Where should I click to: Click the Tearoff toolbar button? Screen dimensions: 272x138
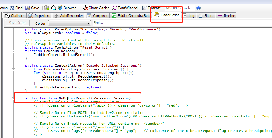(x=152, y=8)
